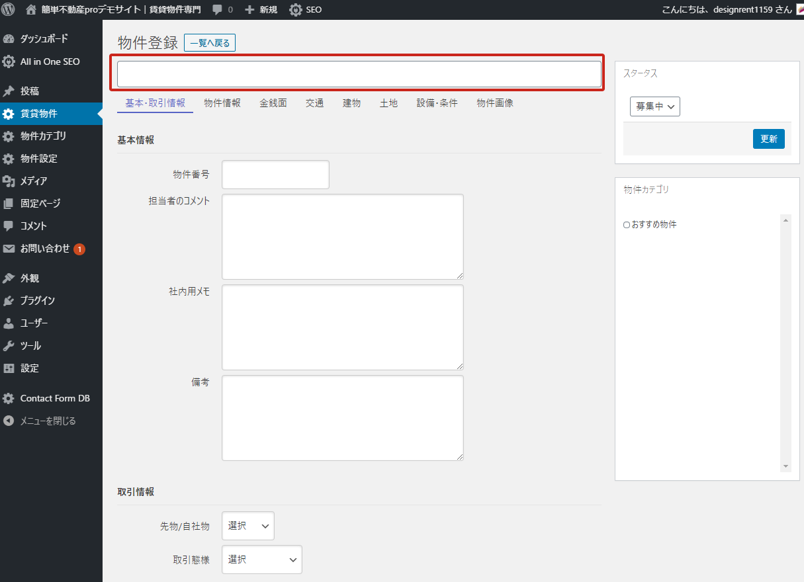Switch to the 設備・条件 tab
Screen dimensions: 804x582
[x=437, y=103]
